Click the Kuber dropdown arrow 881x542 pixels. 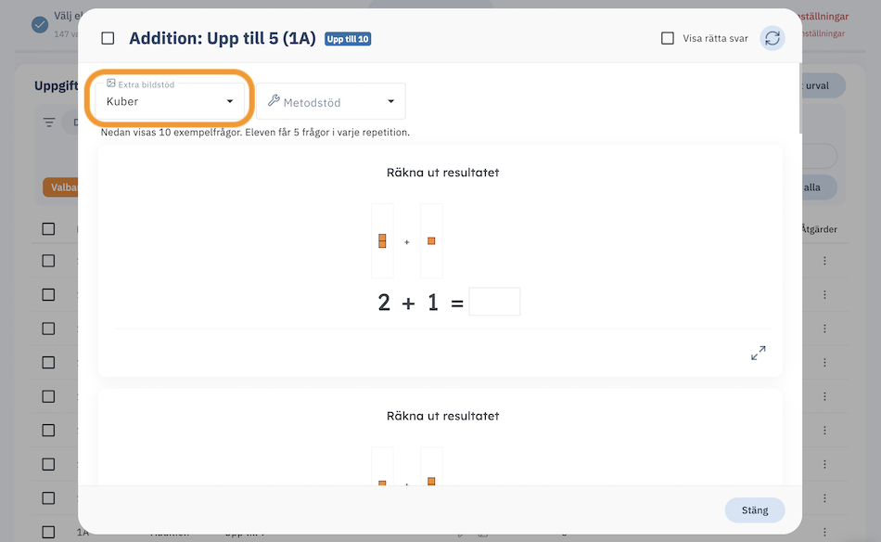(230, 101)
